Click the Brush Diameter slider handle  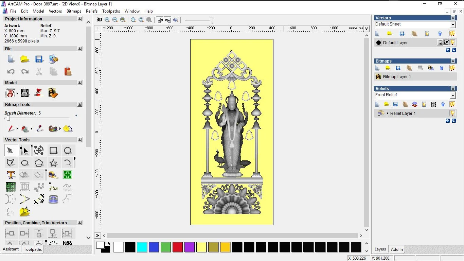point(8,118)
